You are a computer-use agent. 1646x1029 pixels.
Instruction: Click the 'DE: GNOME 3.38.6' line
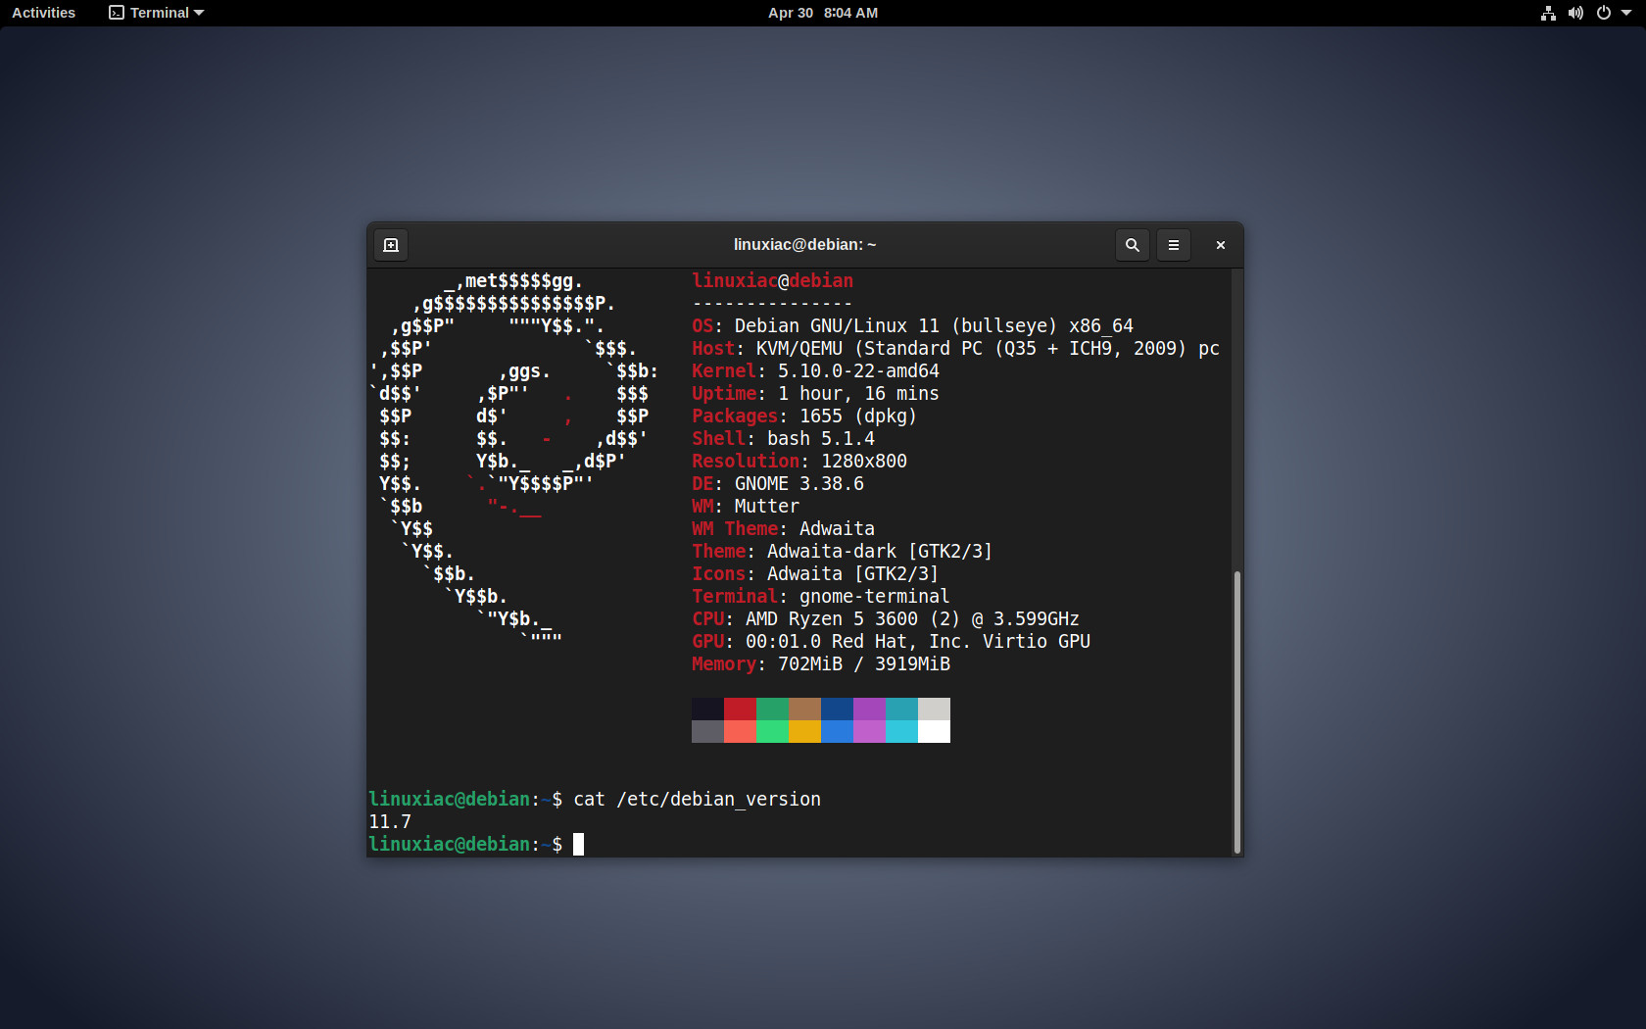coord(778,483)
